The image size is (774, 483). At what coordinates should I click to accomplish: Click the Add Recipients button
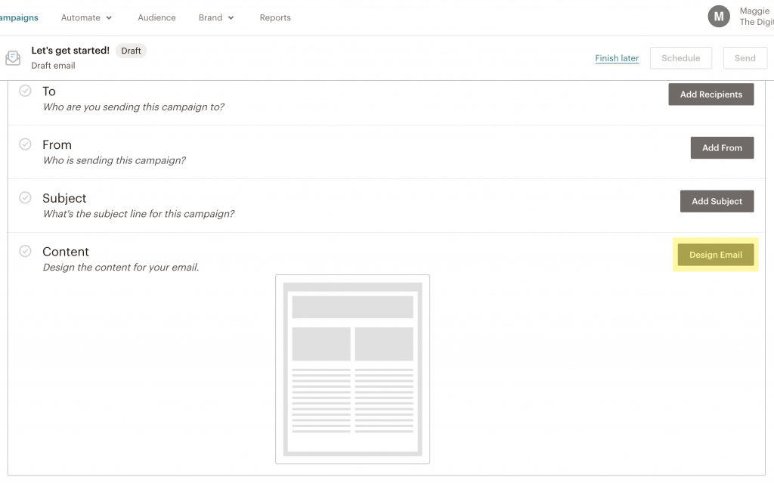pyautogui.click(x=711, y=94)
